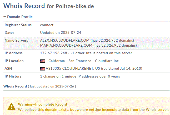
Task: Click the US flag icon beside AS13335
Action: tap(42, 69)
